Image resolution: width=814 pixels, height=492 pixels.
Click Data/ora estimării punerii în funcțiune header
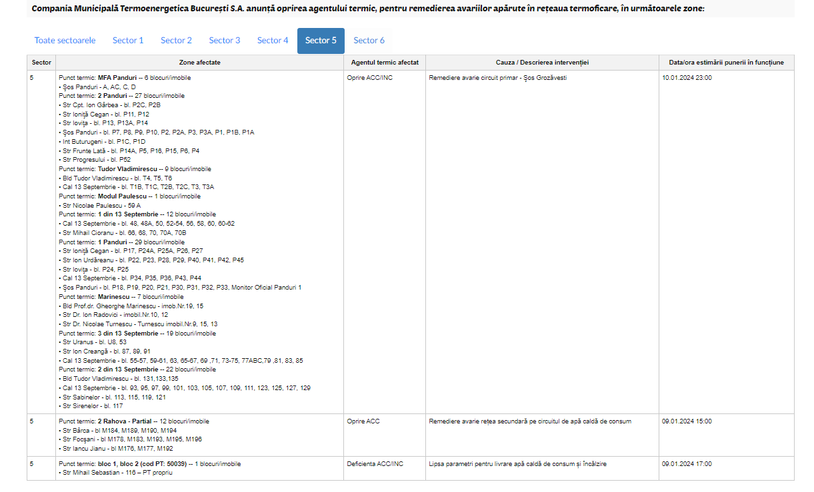726,63
